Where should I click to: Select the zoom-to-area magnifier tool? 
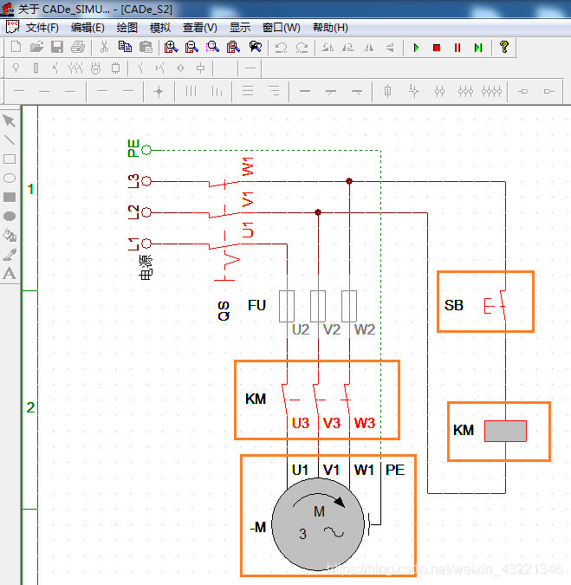[x=212, y=48]
